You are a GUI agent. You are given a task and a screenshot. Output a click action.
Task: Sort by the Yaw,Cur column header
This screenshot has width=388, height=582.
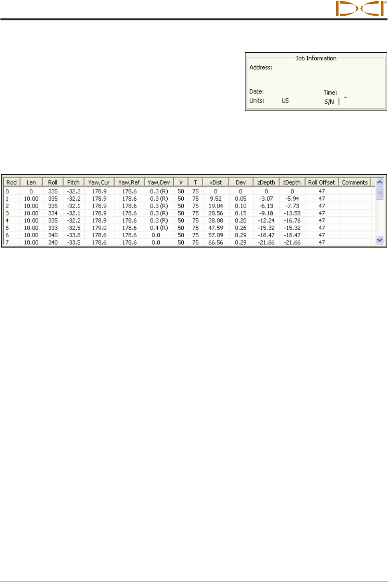99,182
